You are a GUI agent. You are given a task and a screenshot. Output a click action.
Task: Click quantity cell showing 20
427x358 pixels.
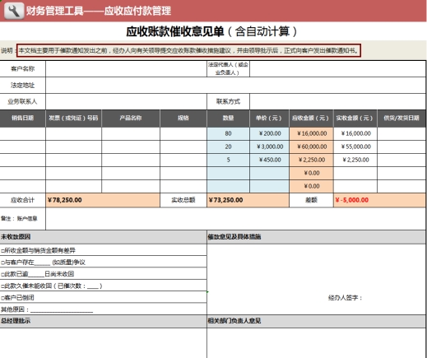[x=228, y=146]
